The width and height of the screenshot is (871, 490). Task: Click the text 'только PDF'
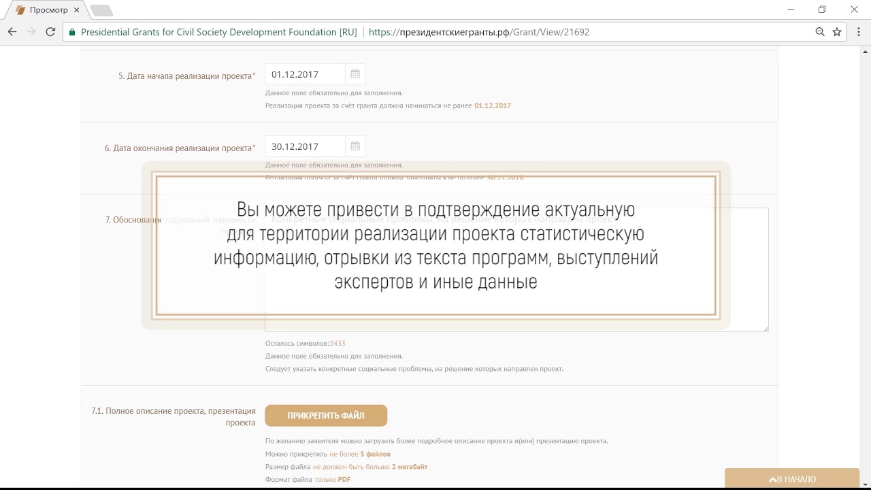click(x=333, y=480)
